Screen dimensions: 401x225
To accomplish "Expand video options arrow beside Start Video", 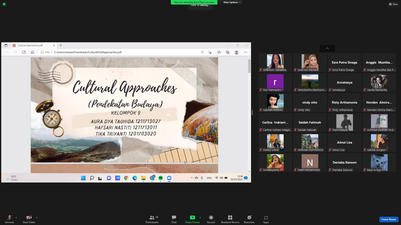I will point(36,217).
